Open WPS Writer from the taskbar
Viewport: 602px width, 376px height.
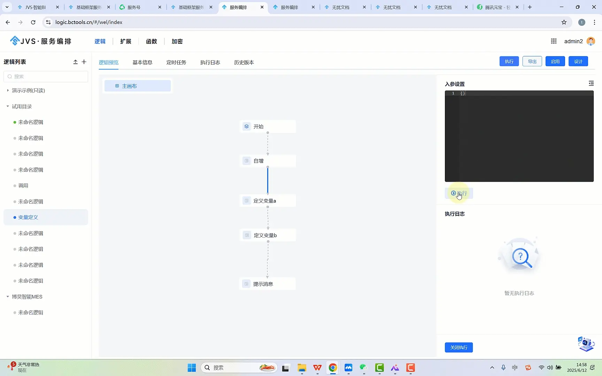[x=317, y=368]
